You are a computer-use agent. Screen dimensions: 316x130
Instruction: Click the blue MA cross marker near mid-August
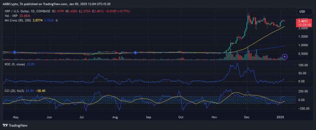(x=135, y=53)
